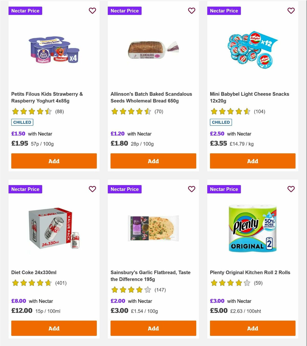Click the Nectar Price badge on the yoghurt card
The height and width of the screenshot is (346, 307).
pyautogui.click(x=25, y=11)
